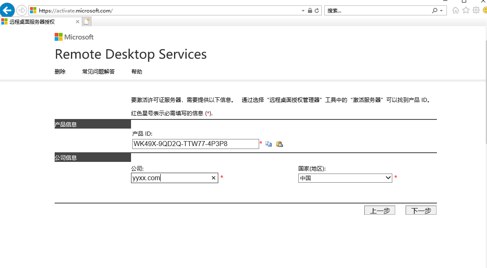Click the browser Forward arrow button
Viewport: 487px width, 268px height.
click(21, 10)
